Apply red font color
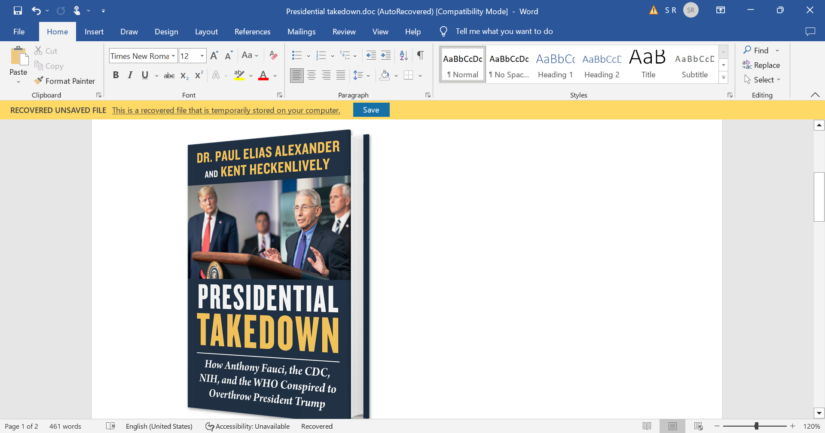Screen dimensions: 825x433 263,76
